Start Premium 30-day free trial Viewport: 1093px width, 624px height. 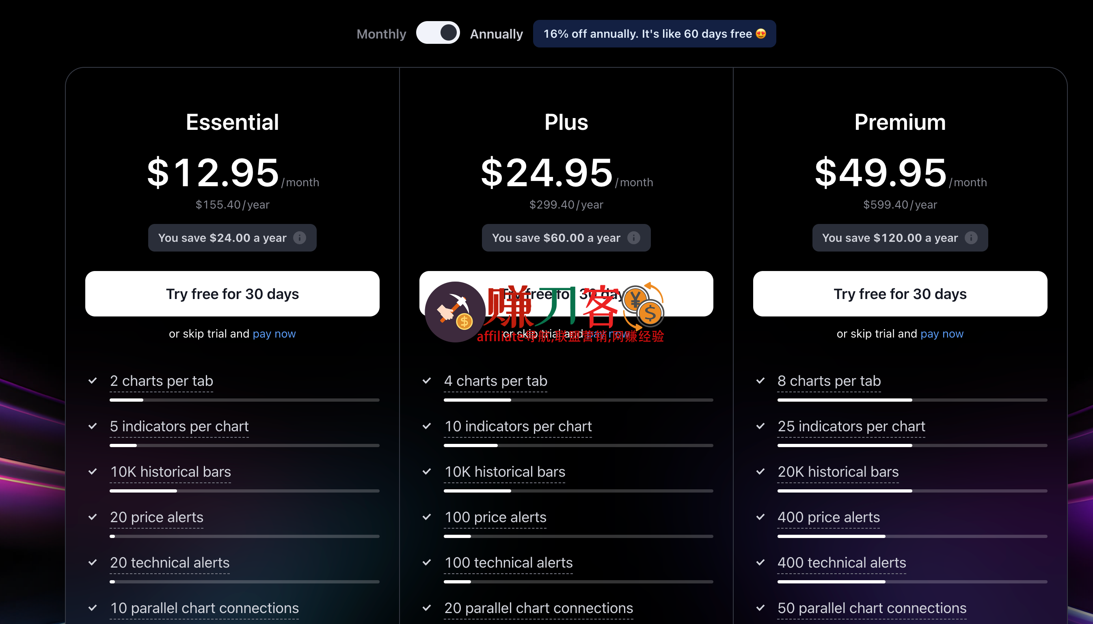pyautogui.click(x=900, y=294)
